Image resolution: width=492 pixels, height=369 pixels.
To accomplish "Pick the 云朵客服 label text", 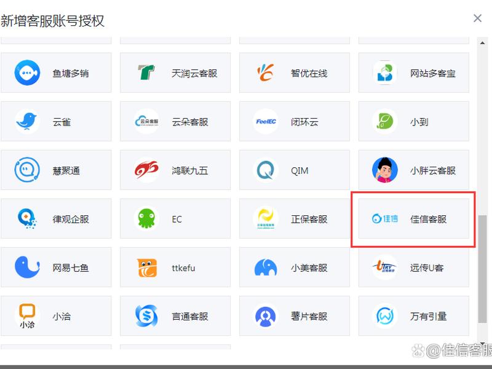I will (x=190, y=122).
